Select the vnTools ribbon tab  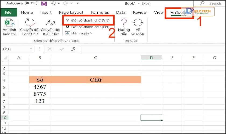coord(178,13)
